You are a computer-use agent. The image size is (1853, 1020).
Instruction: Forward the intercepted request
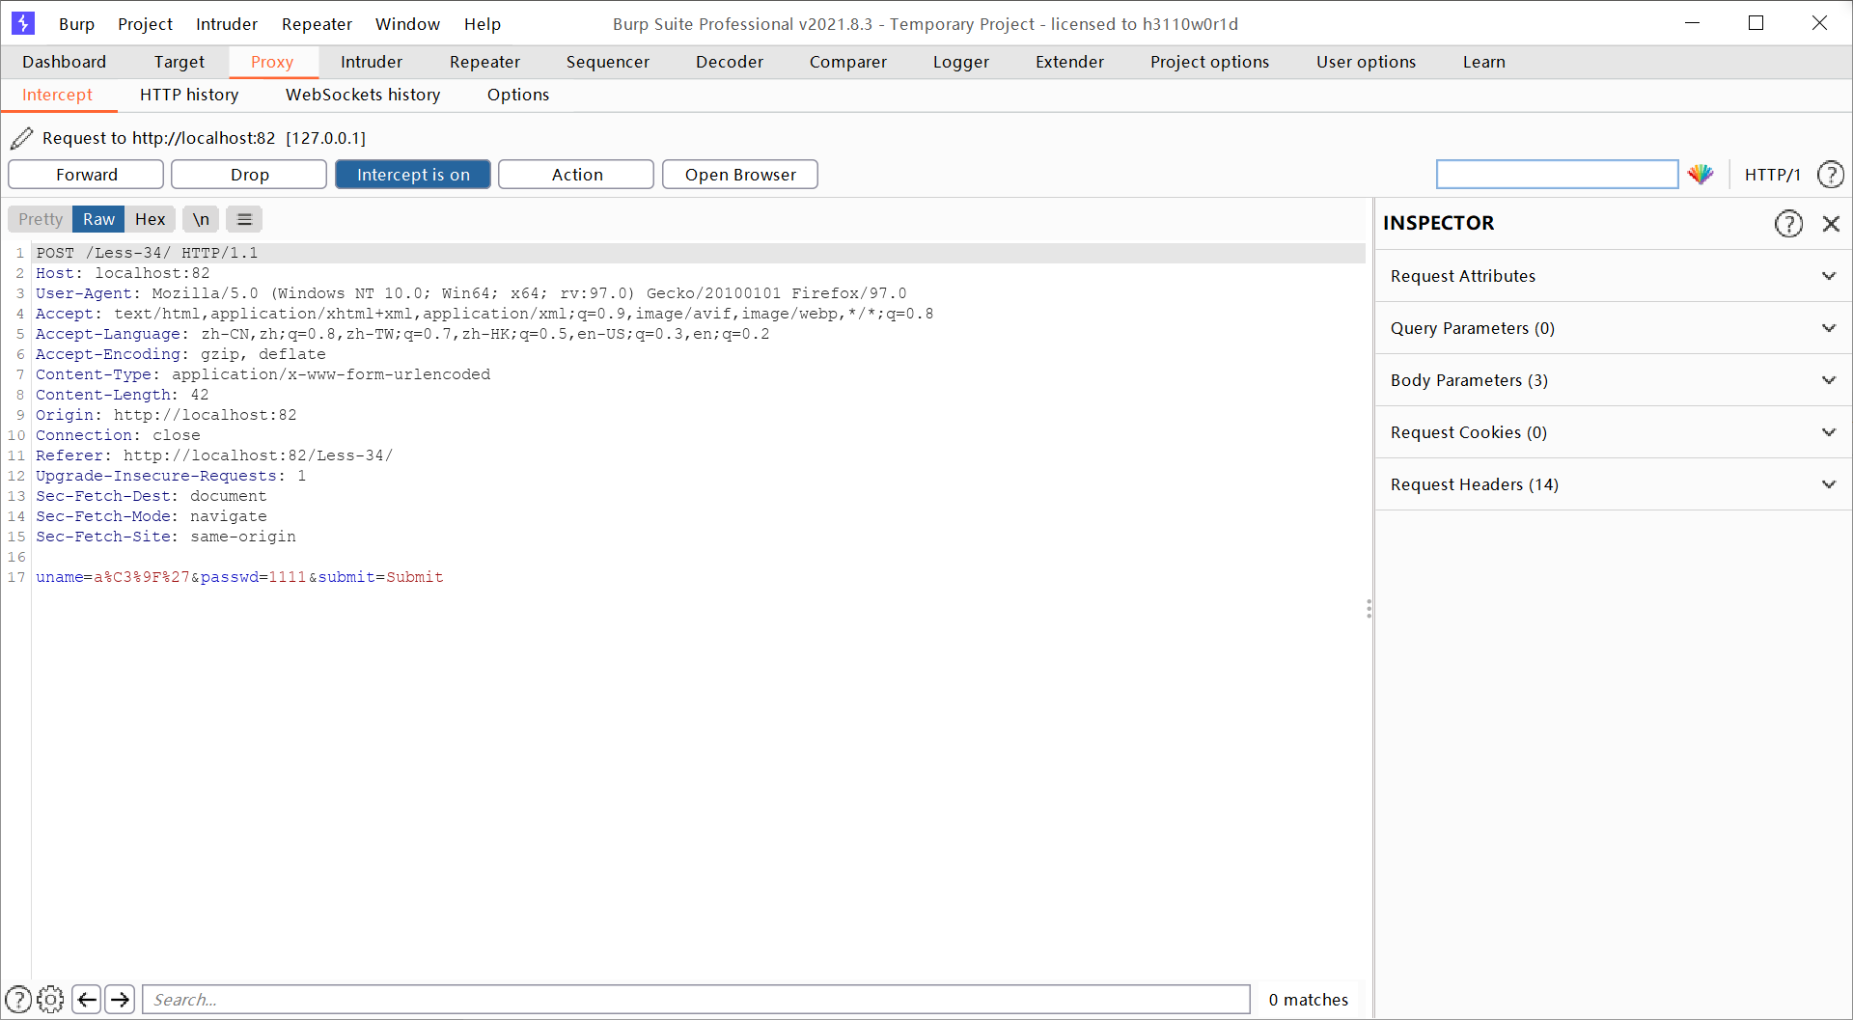tap(86, 175)
